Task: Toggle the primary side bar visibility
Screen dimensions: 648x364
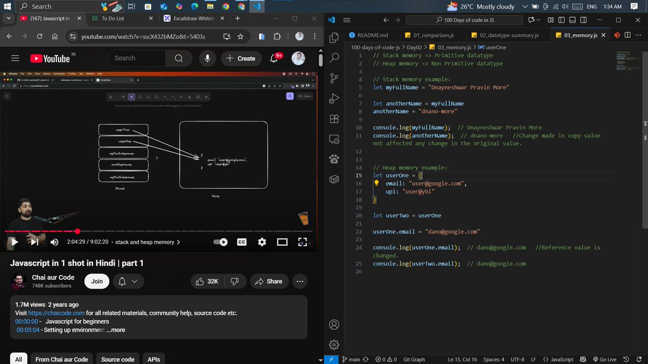Action: [562, 20]
